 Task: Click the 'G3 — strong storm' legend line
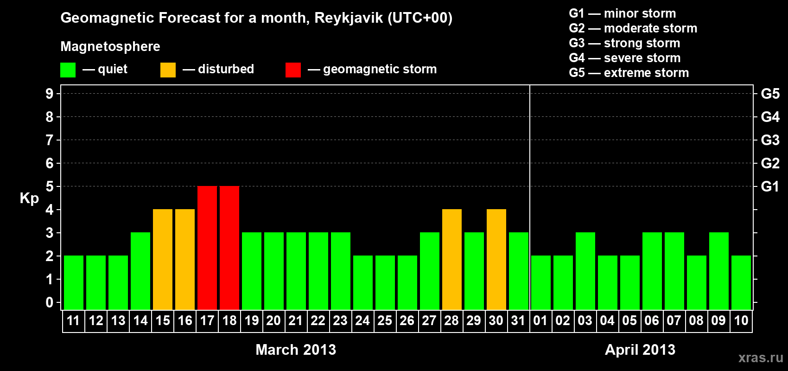click(x=624, y=43)
